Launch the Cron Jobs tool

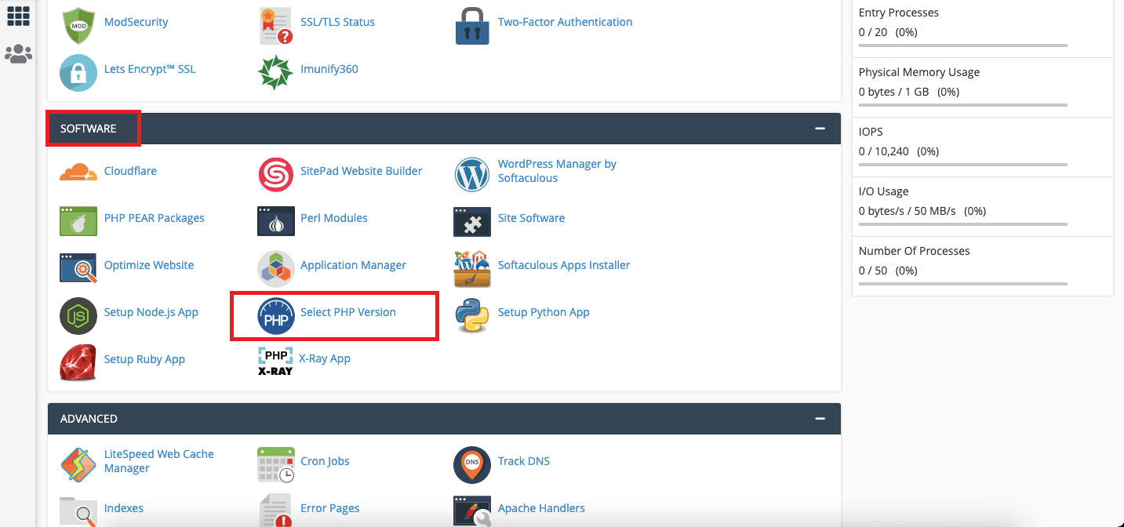(x=324, y=460)
